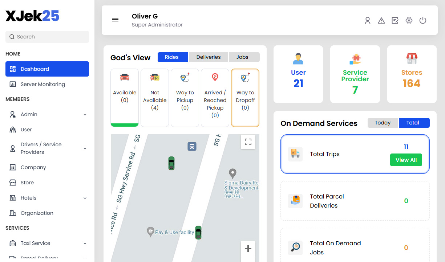Switch to the Deliveries tab
445x262 pixels.
(209, 57)
